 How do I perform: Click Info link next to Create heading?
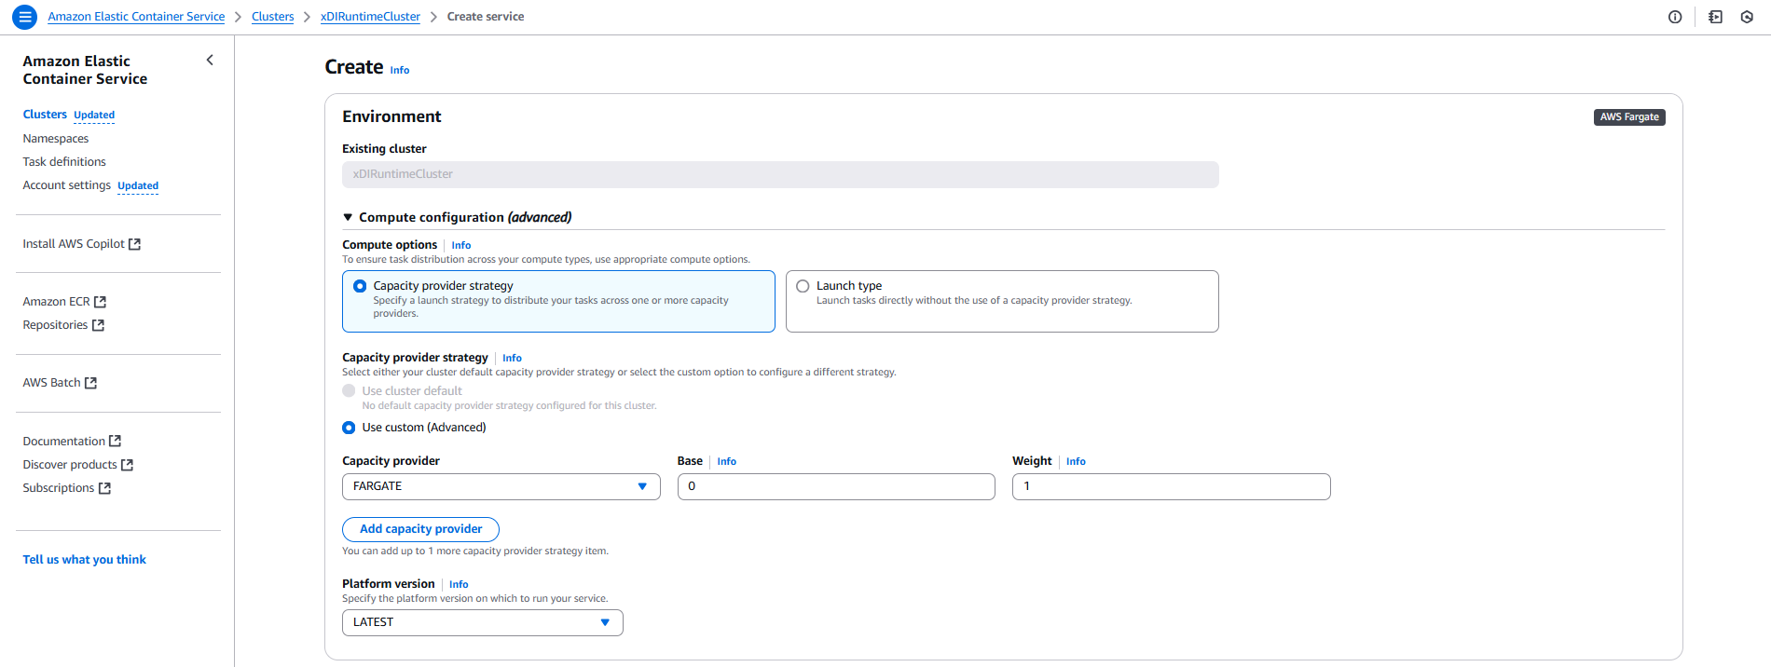[x=399, y=71]
